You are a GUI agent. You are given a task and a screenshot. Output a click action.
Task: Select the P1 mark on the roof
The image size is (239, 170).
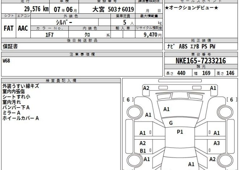pos(180,132)
